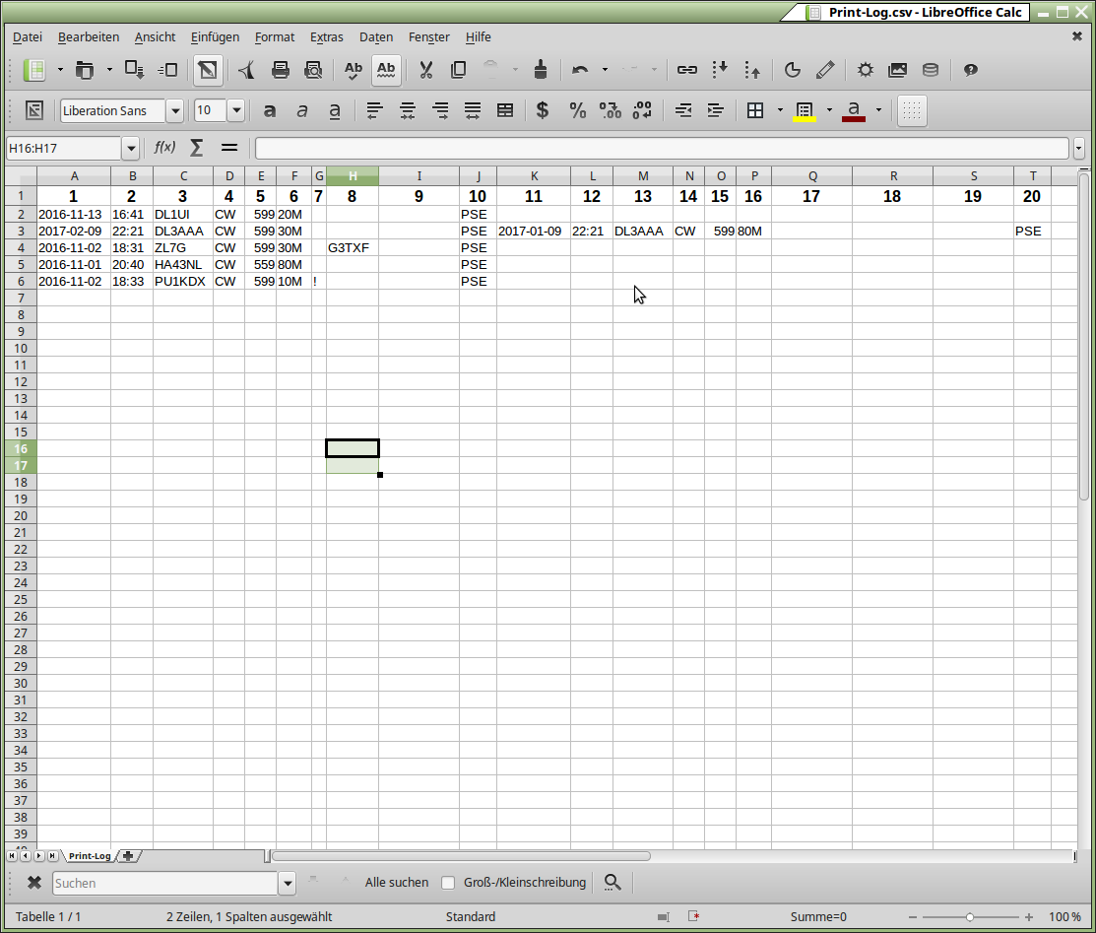Toggle automatic spell checking
The height and width of the screenshot is (933, 1096).
tap(386, 70)
